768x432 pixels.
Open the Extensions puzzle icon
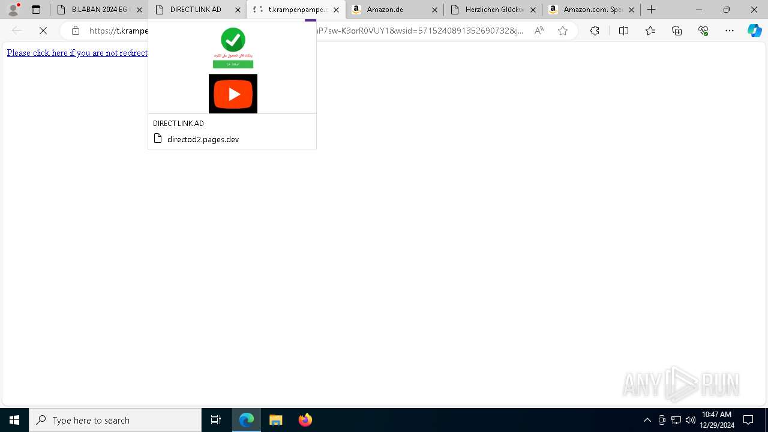click(595, 31)
